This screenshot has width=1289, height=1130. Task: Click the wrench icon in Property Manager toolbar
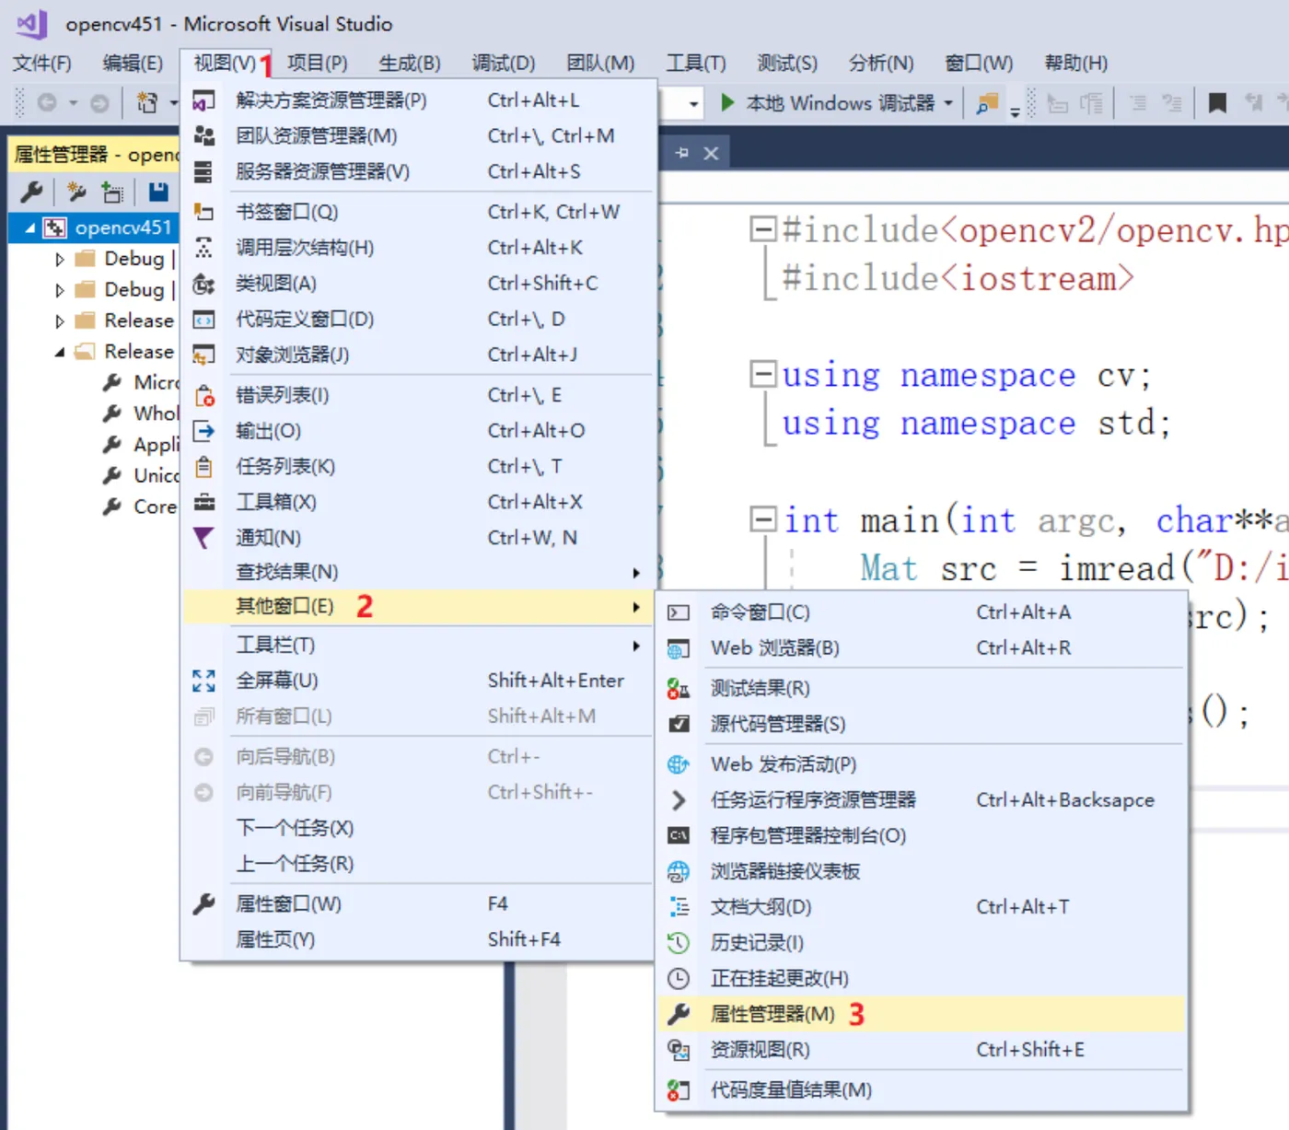pyautogui.click(x=31, y=192)
